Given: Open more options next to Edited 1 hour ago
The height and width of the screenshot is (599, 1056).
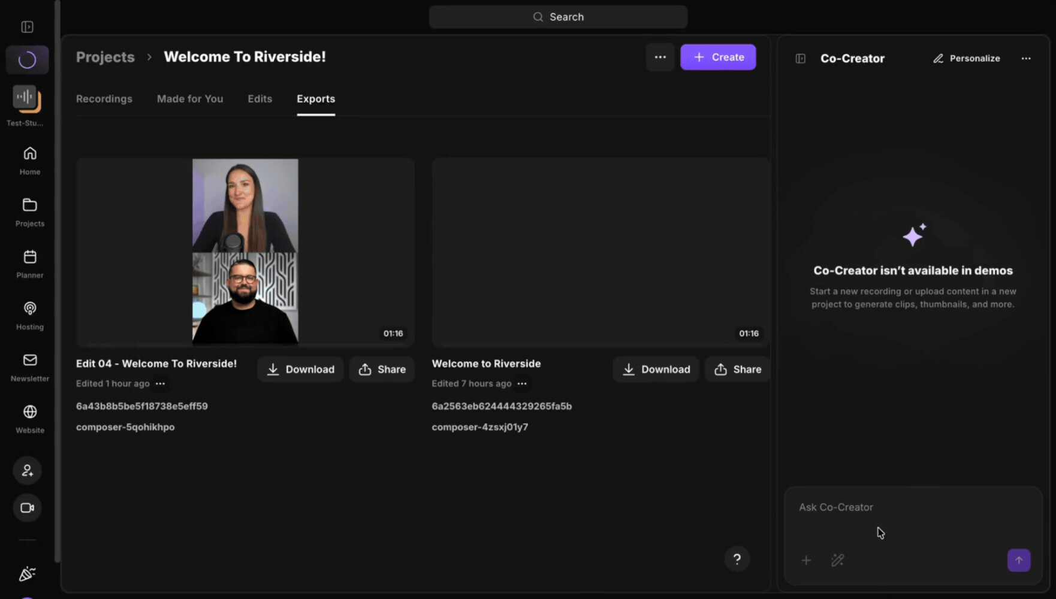Looking at the screenshot, I should (x=160, y=383).
